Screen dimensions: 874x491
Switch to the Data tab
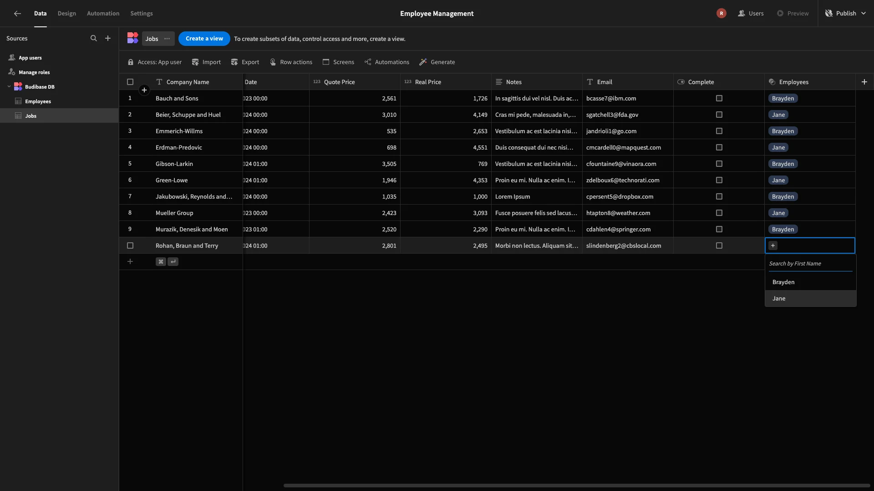pyautogui.click(x=40, y=14)
